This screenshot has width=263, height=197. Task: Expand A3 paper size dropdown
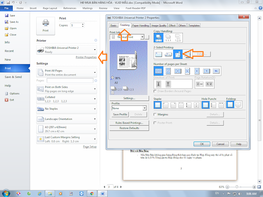pyautogui.click(x=67, y=129)
